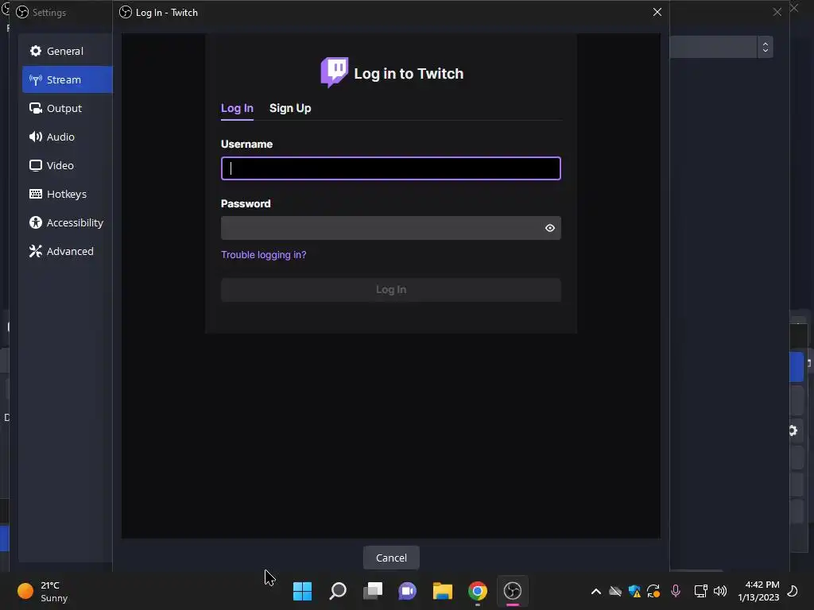Viewport: 814px width, 610px height.
Task: Click the OBS logo in Settings title bar
Action: (21, 12)
